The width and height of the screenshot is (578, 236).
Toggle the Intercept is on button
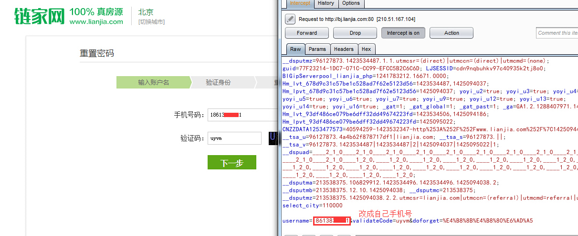tap(403, 33)
